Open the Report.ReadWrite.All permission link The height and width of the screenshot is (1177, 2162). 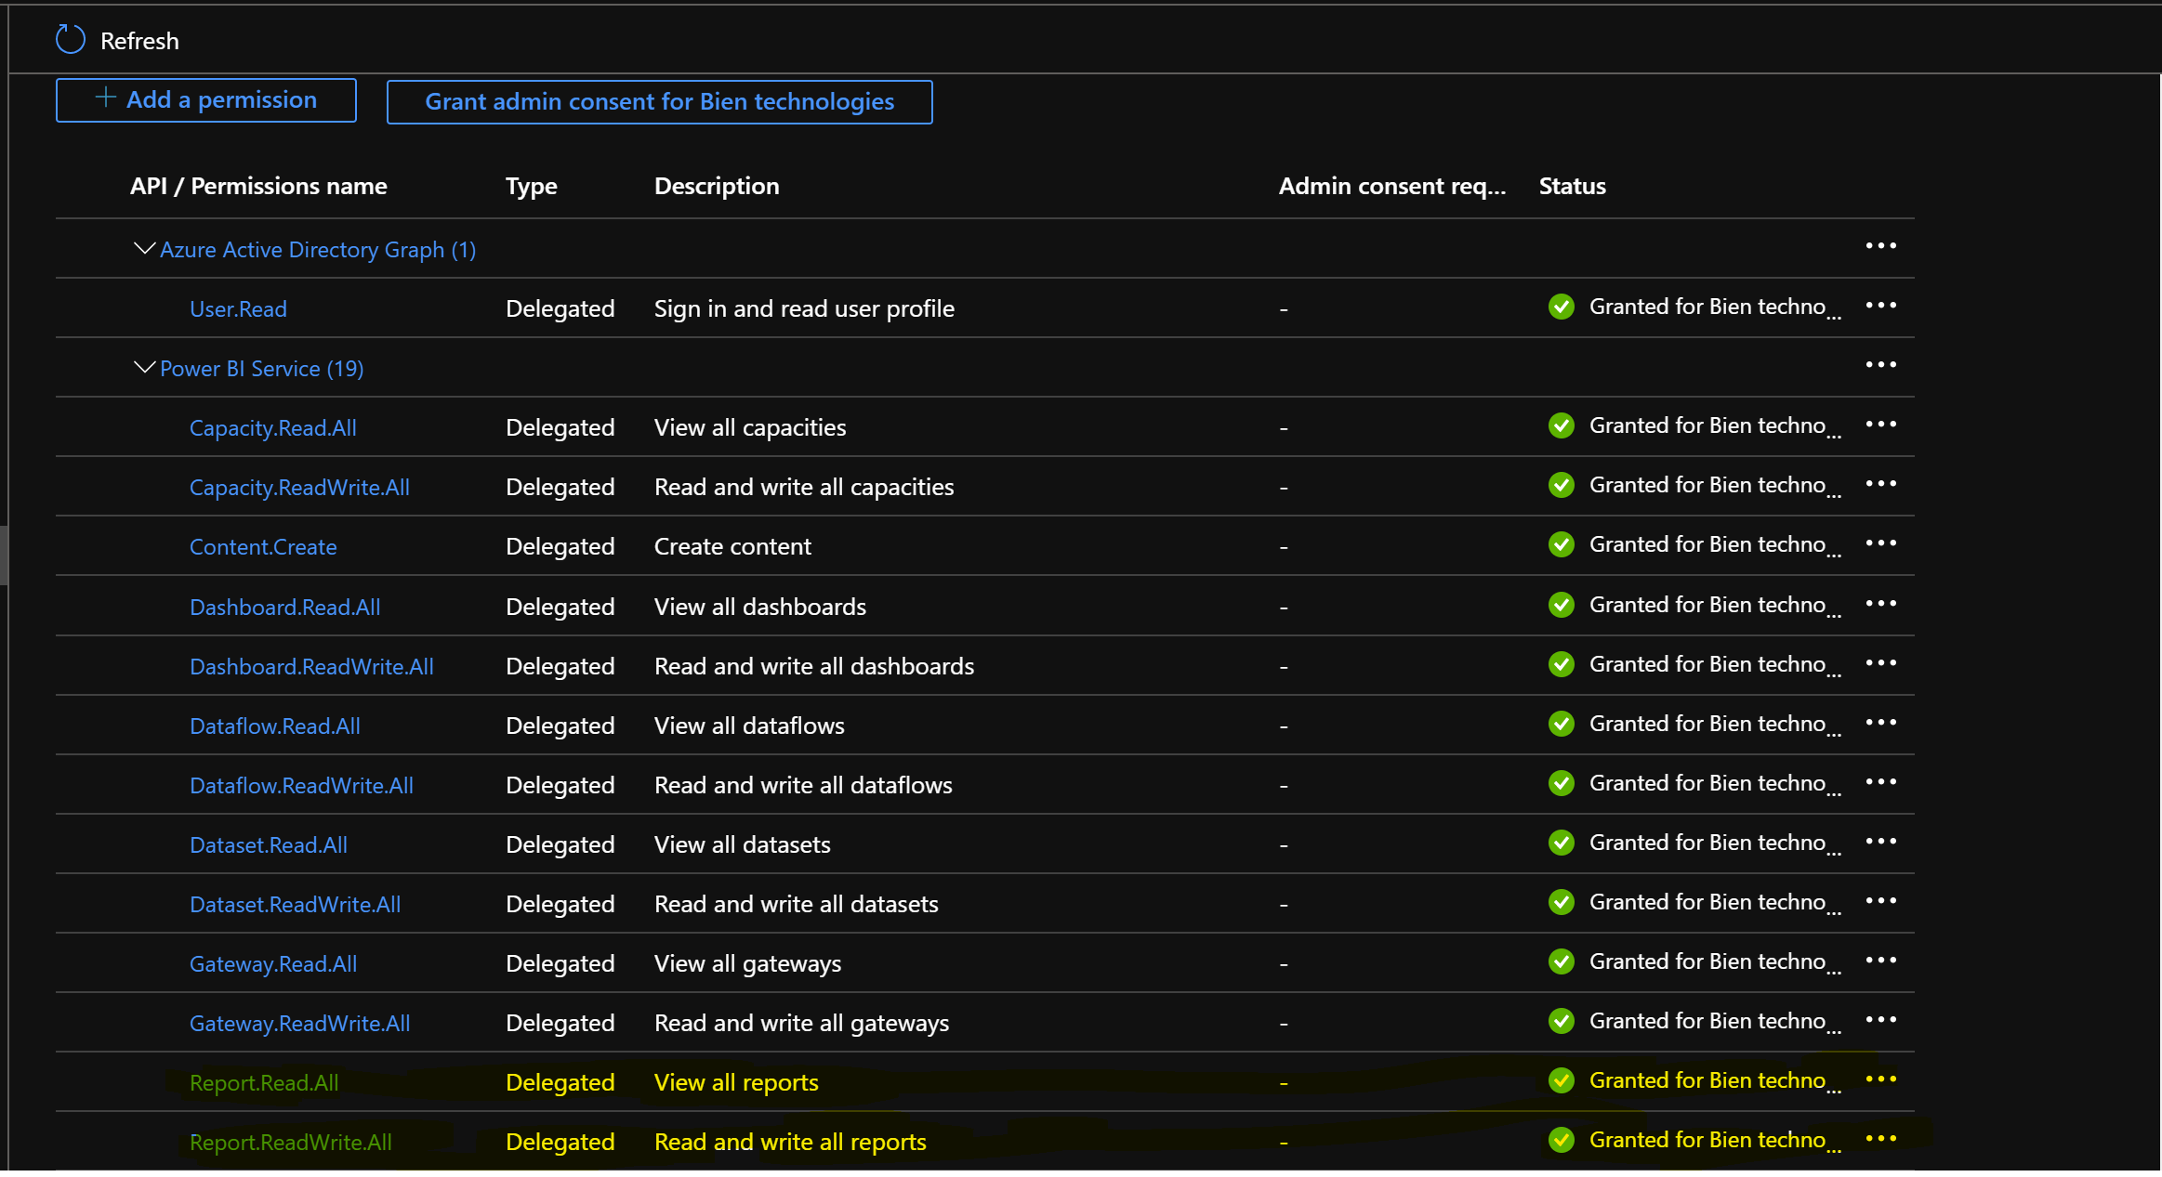pos(291,1142)
